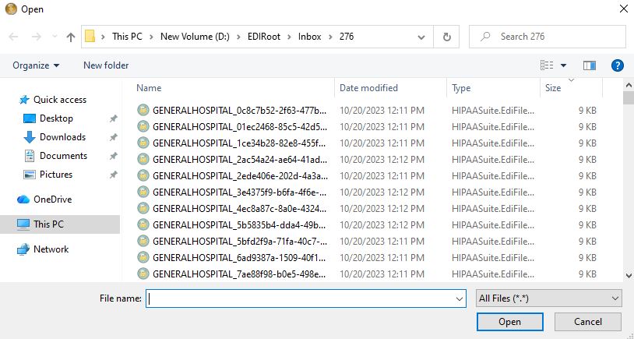634x339 pixels.
Task: Click EDI file icon for GENERALHOSPITAL_4ec8a87c
Action: point(143,208)
